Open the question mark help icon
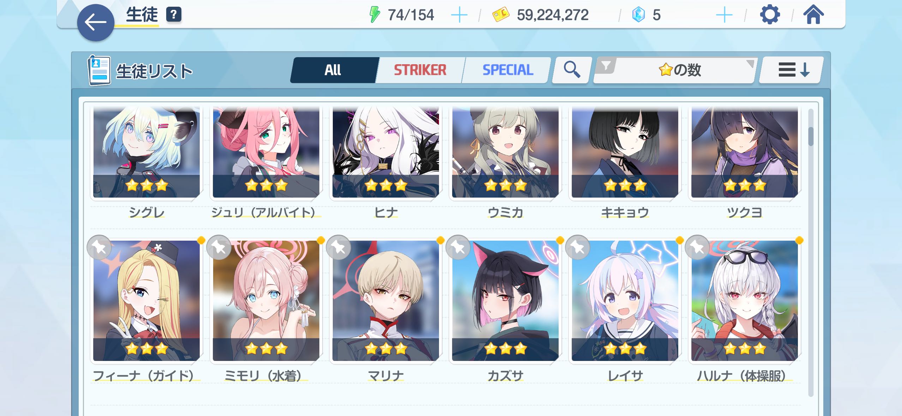The image size is (902, 416). click(174, 15)
